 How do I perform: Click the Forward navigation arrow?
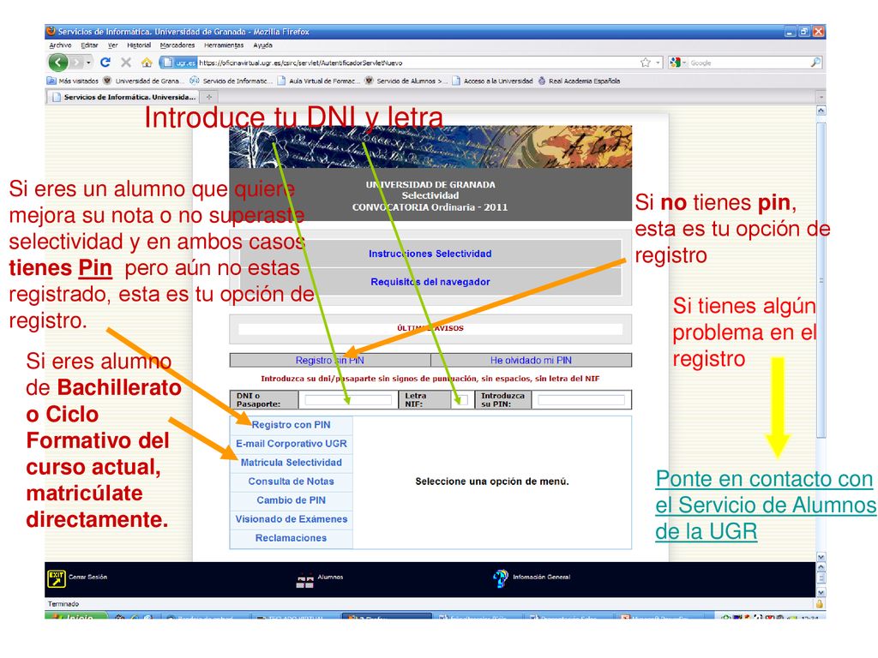pos(76,62)
